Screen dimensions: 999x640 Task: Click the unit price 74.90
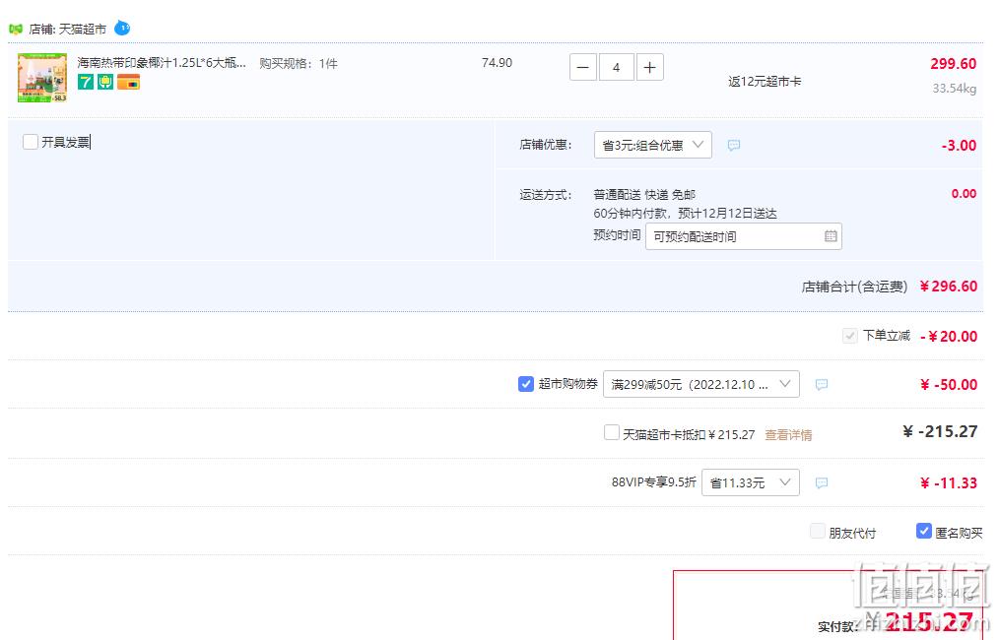click(497, 63)
